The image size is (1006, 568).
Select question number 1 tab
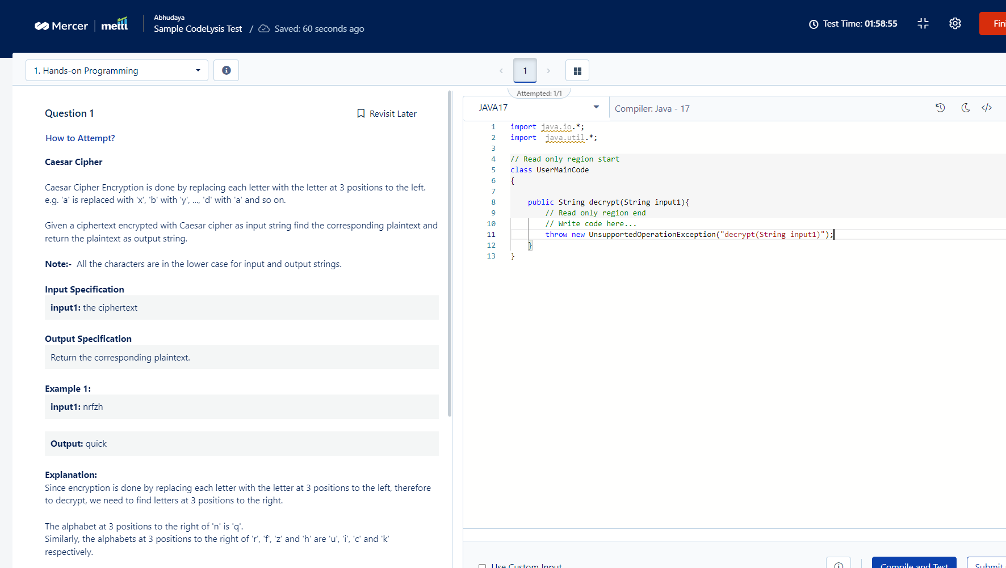(525, 71)
